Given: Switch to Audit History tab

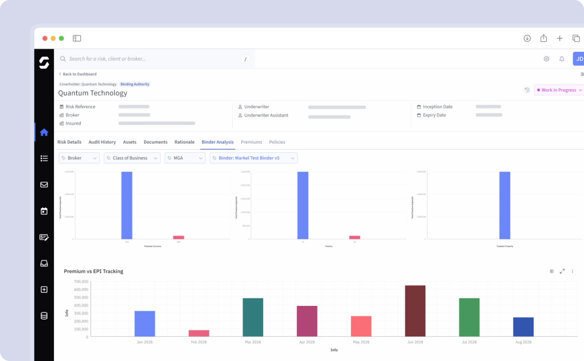Looking at the screenshot, I should 102,142.
